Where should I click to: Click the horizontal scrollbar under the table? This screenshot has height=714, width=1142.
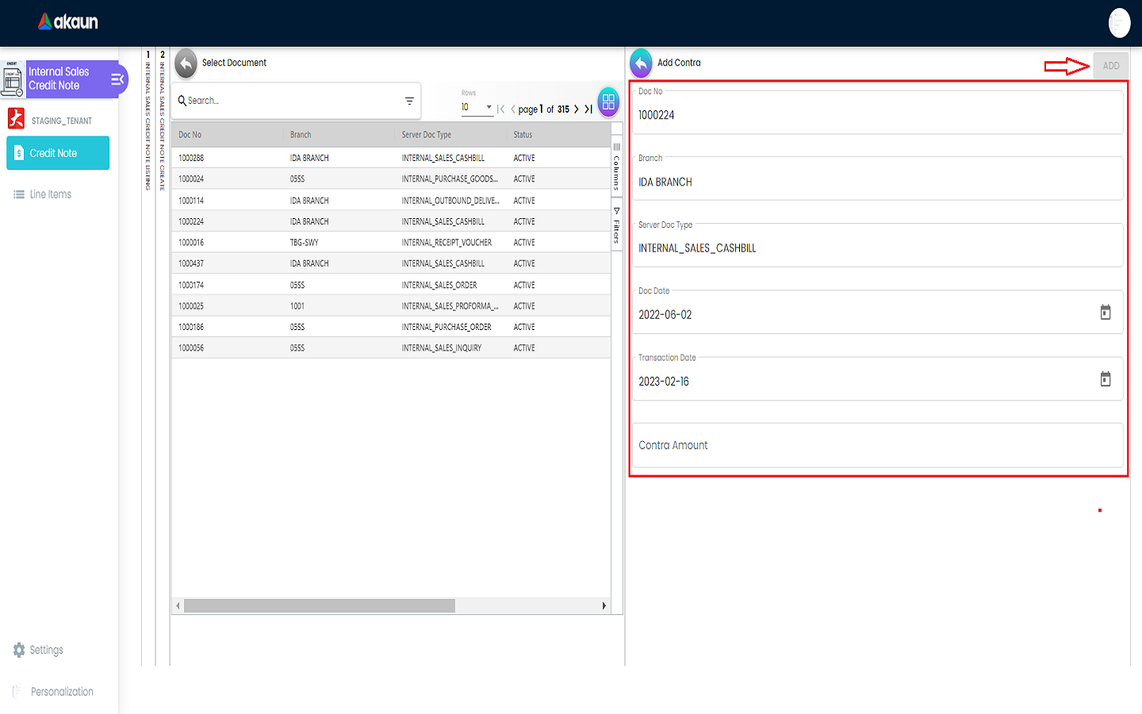point(320,606)
